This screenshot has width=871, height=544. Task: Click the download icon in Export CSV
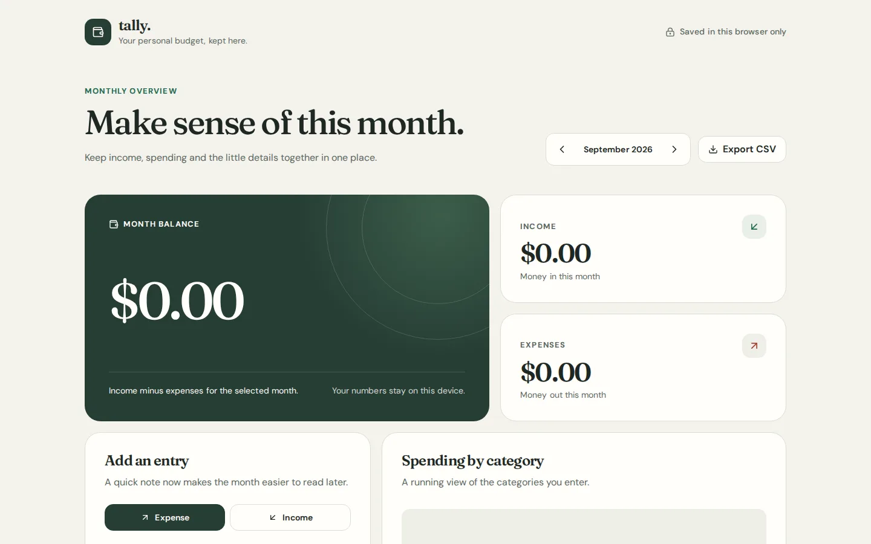coord(713,149)
